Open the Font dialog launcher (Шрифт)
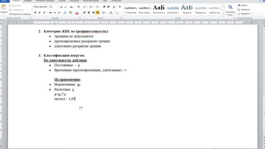265x149 pixels. pyautogui.click(x=80, y=18)
